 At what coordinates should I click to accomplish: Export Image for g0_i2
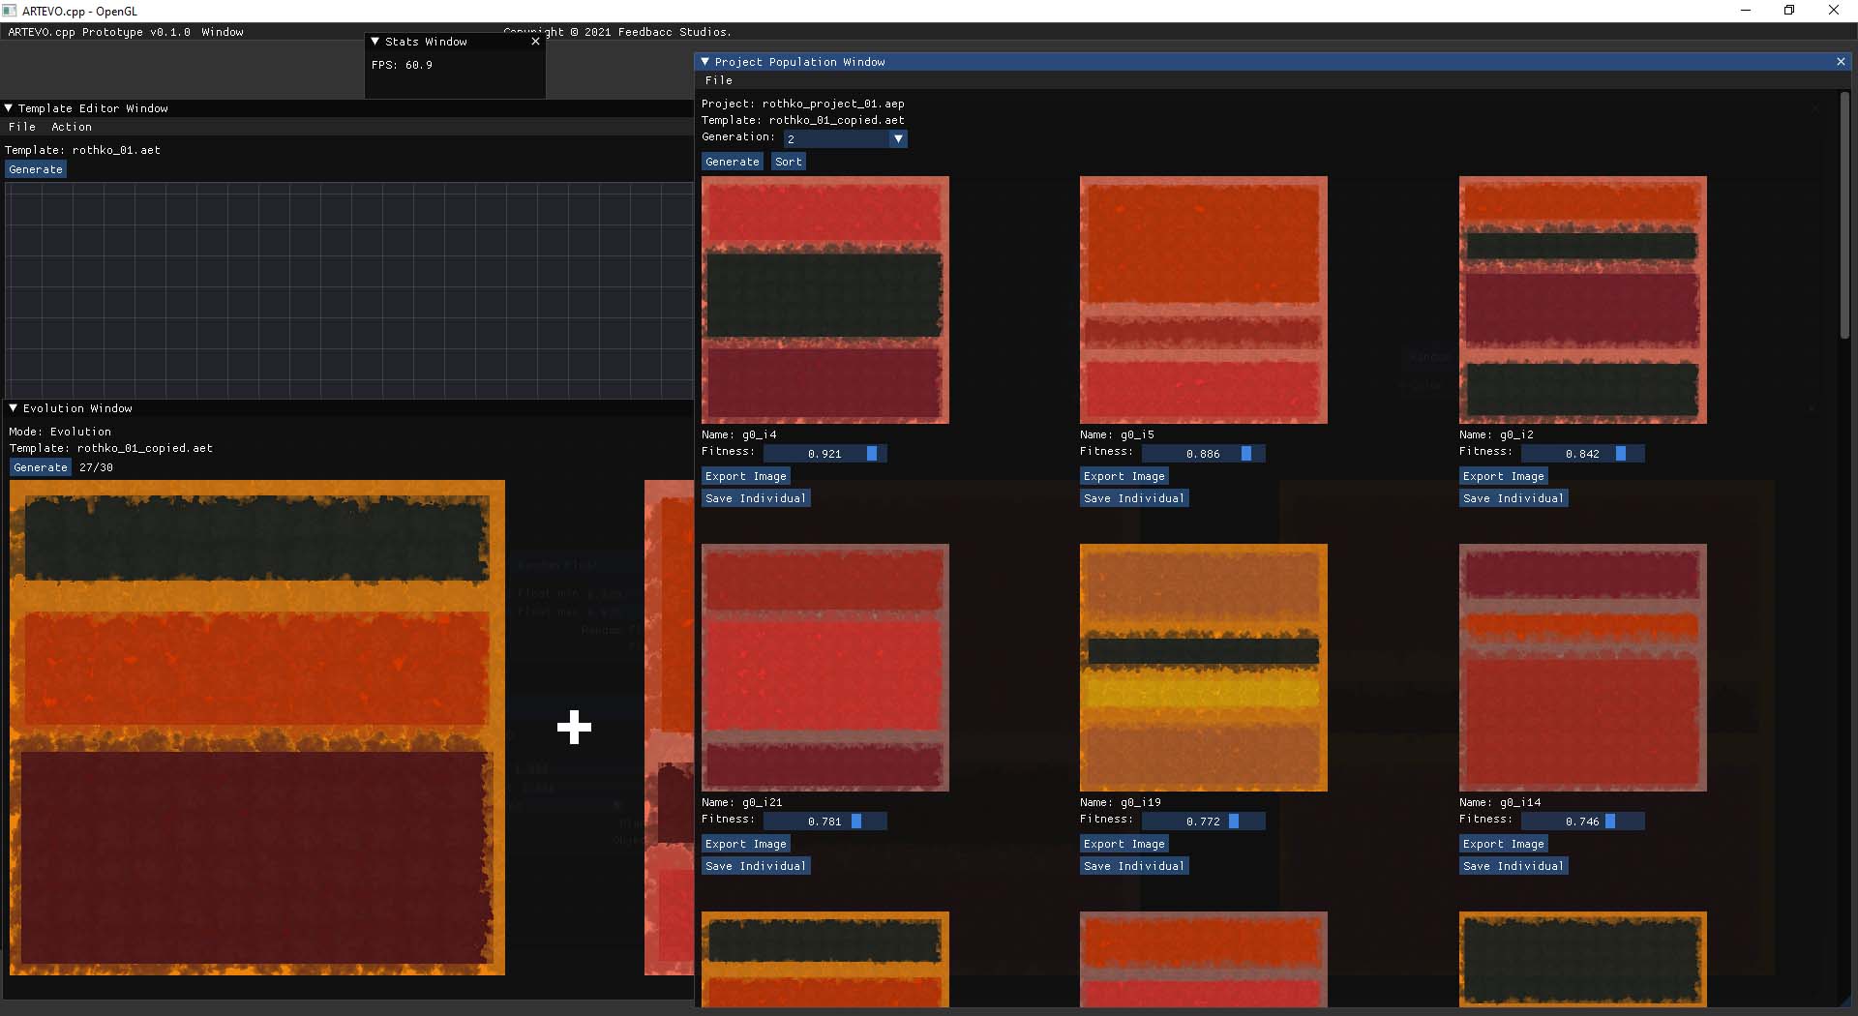1504,476
